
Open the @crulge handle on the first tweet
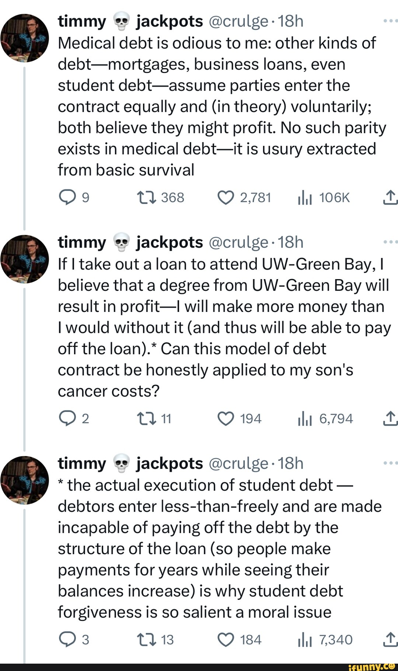[238, 21]
